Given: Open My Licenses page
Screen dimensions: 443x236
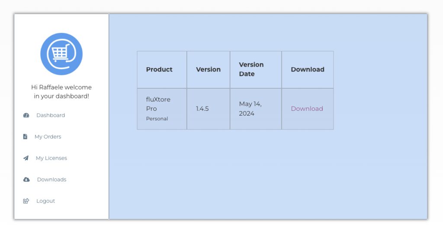Looking at the screenshot, I should [x=51, y=158].
